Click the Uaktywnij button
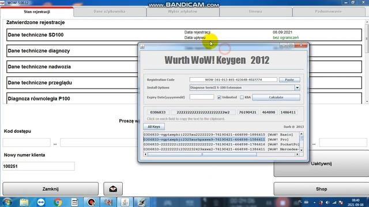Screen dimensions: 369x207 point(321,163)
